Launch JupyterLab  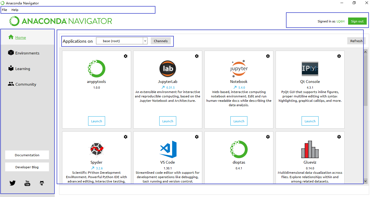(x=168, y=121)
